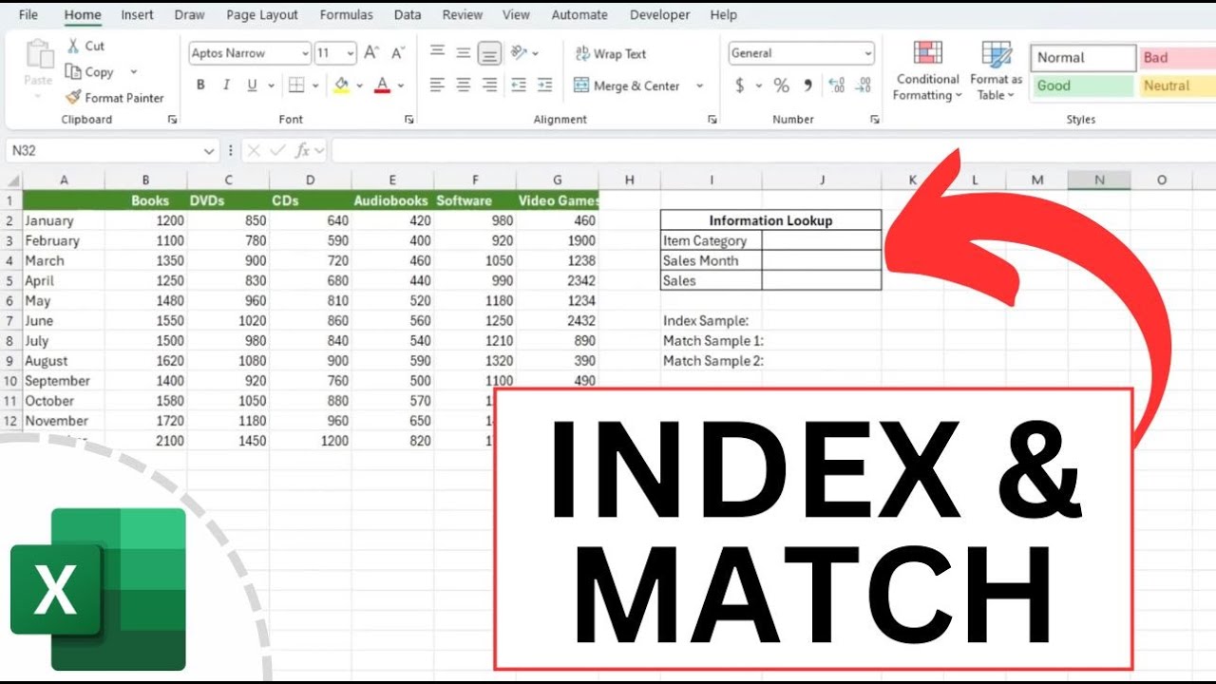Image resolution: width=1216 pixels, height=684 pixels.
Task: Open Conditional Formatting menu
Action: point(927,71)
